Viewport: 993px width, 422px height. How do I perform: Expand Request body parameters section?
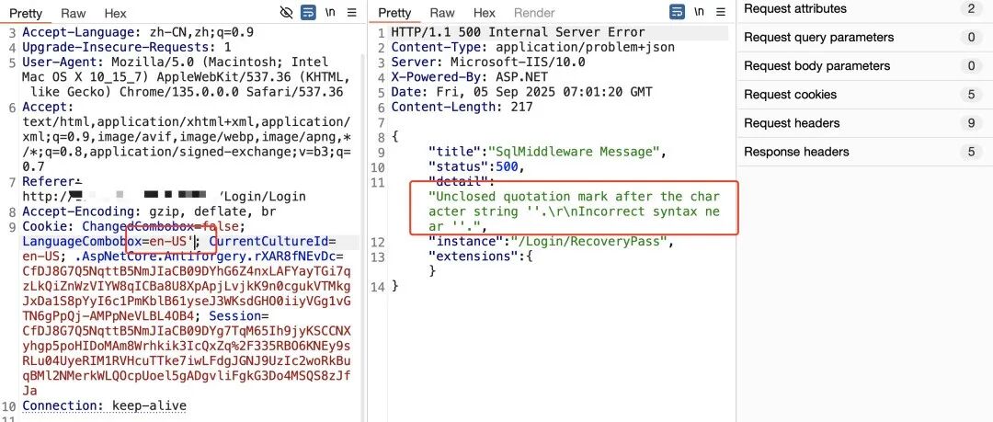[x=865, y=66]
